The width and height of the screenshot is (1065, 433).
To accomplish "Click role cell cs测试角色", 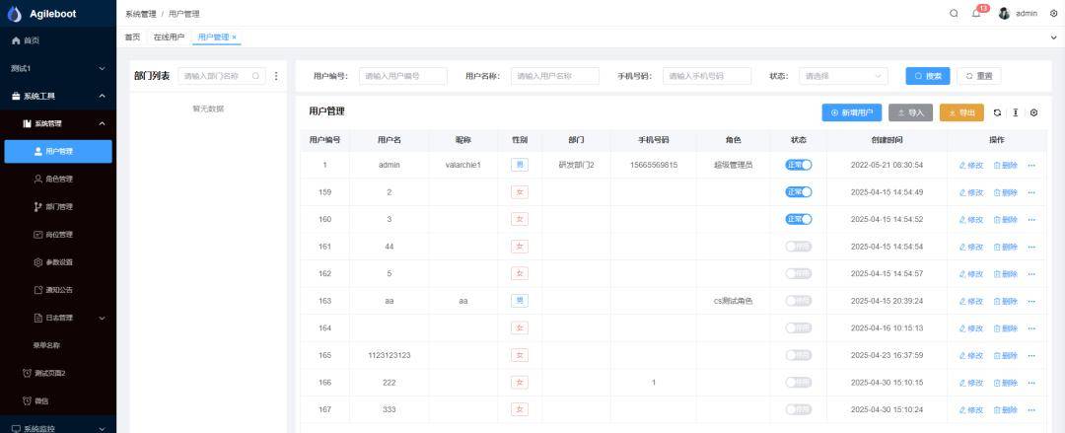I will (x=733, y=301).
